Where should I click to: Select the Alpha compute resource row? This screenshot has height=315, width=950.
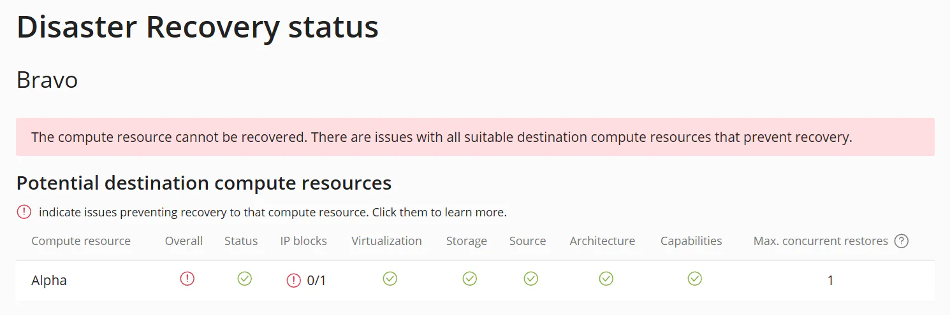49,280
